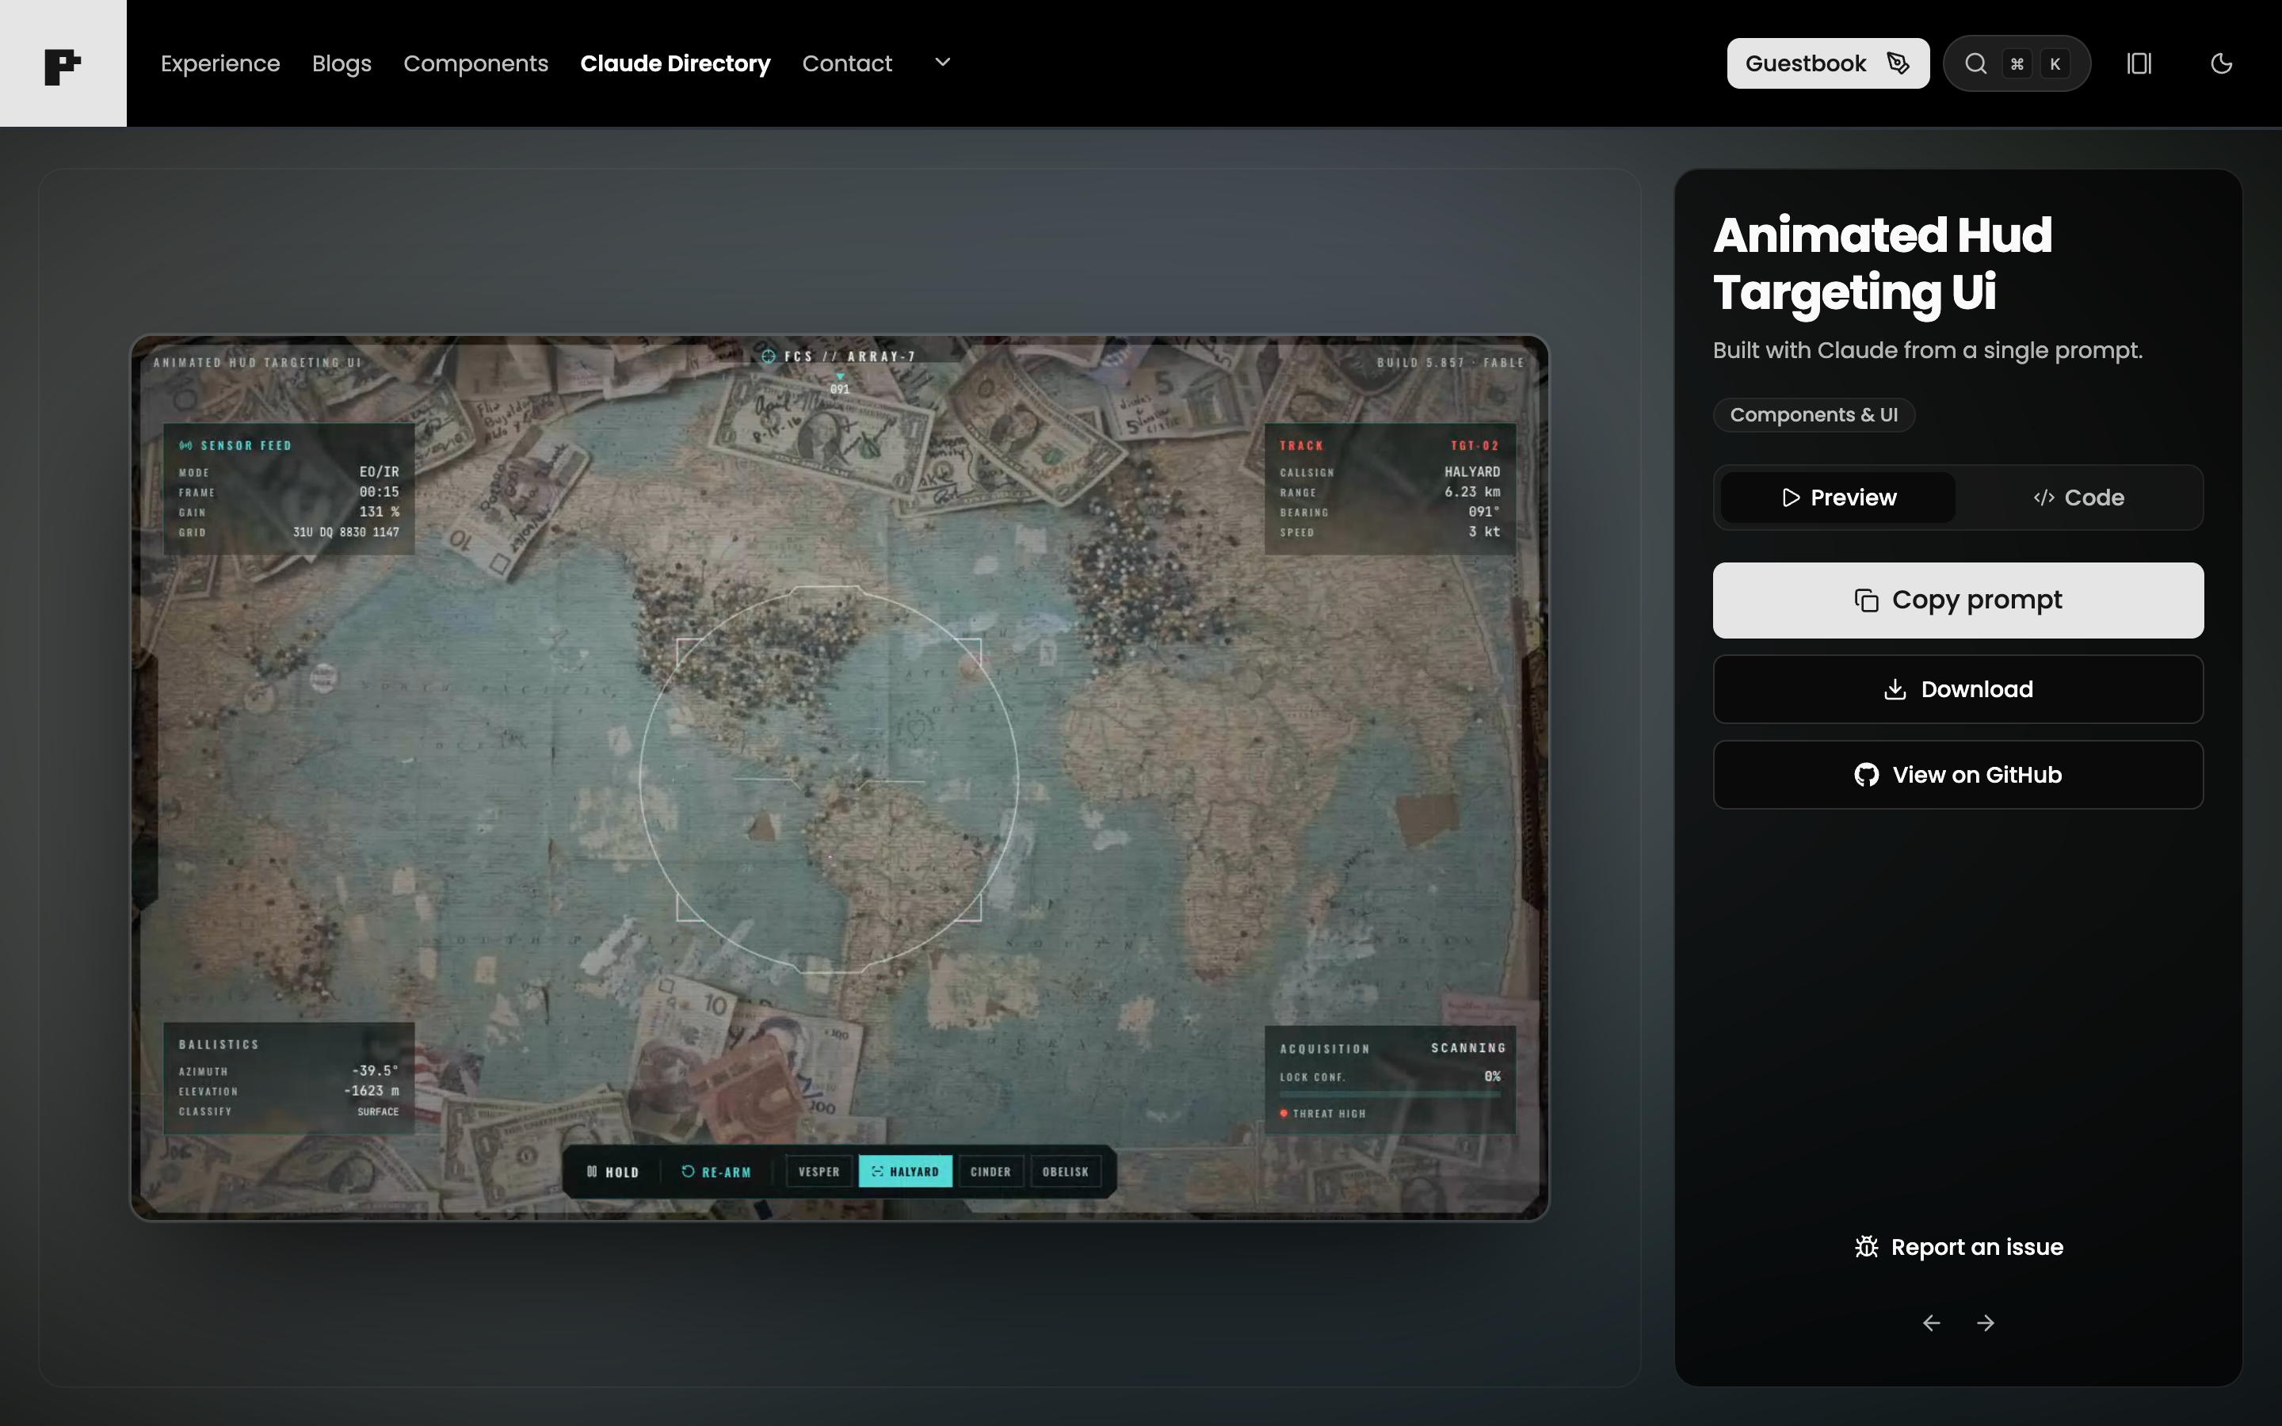Viewport: 2282px width, 1426px height.
Task: Click the SCANNING status text
Action: [x=1468, y=1048]
